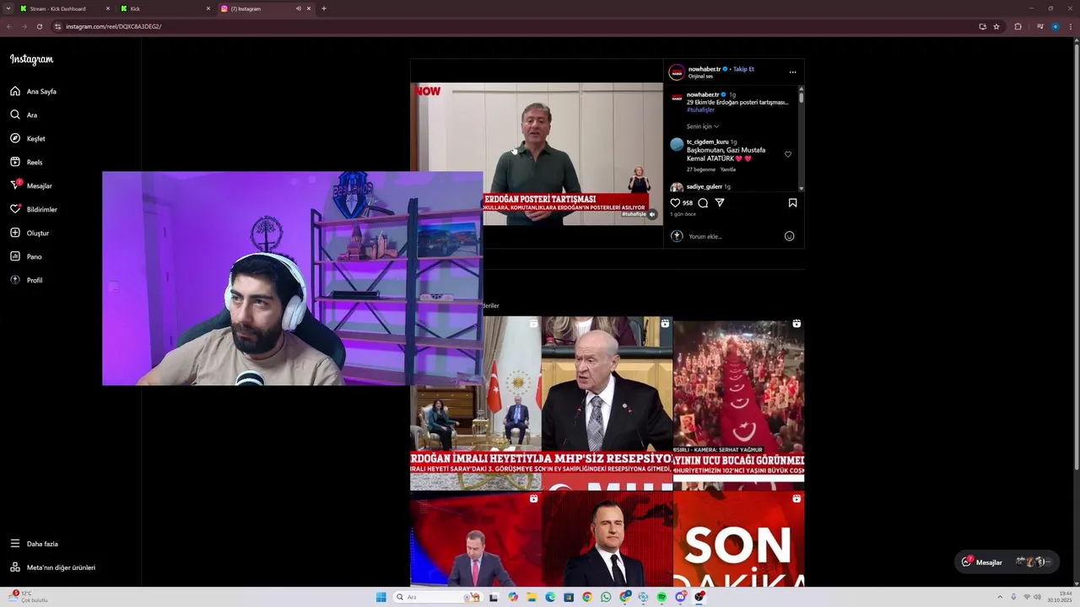Open the Ara search panel
The height and width of the screenshot is (607, 1080).
24,115
